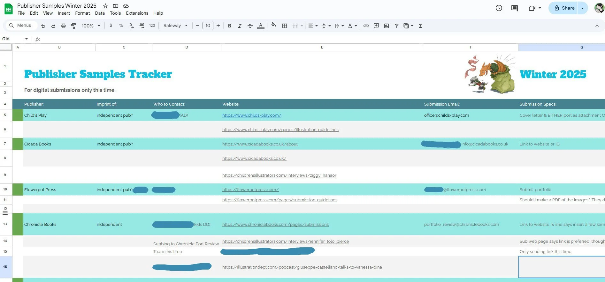Viewport: 605px width, 282px height.
Task: Open the zoom level 100% dropdown
Action: point(91,26)
